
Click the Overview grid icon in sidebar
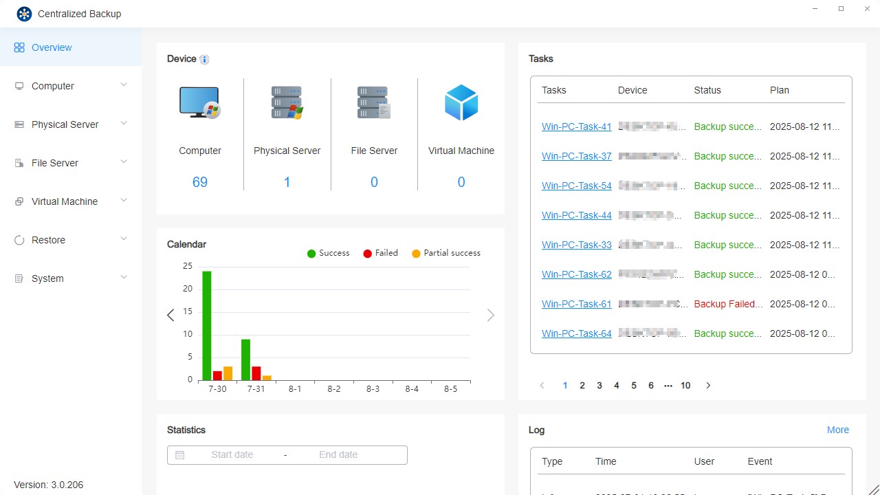tap(19, 48)
